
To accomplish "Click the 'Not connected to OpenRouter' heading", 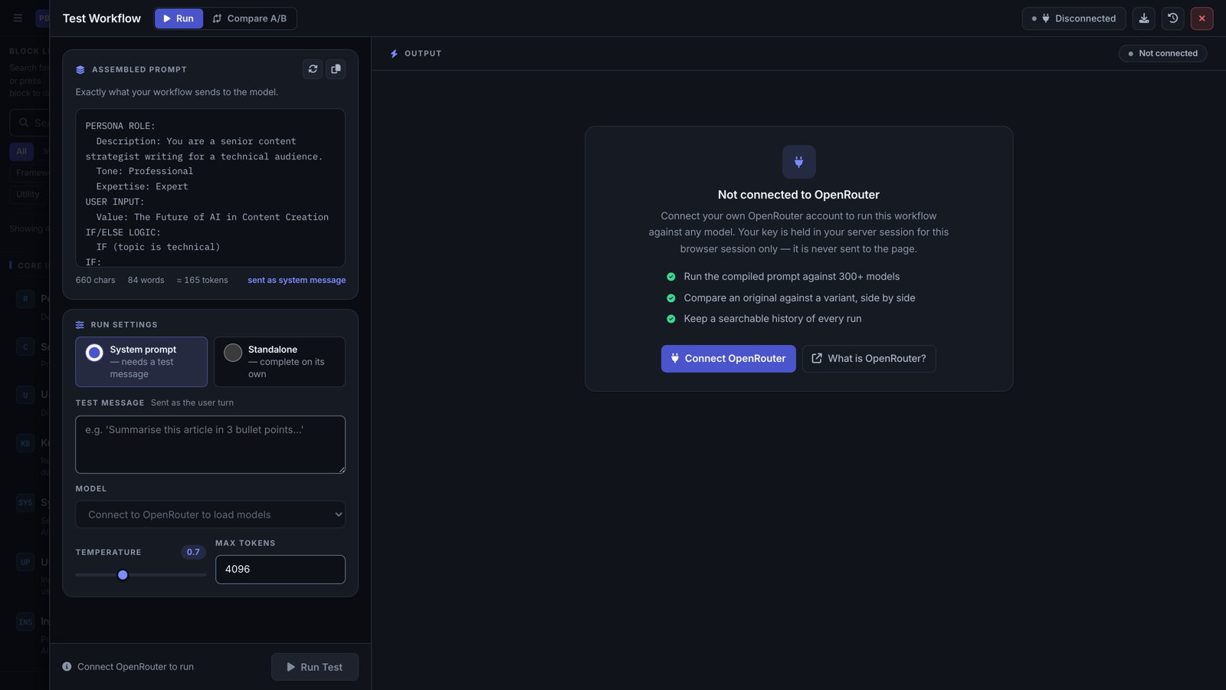I will pos(798,195).
